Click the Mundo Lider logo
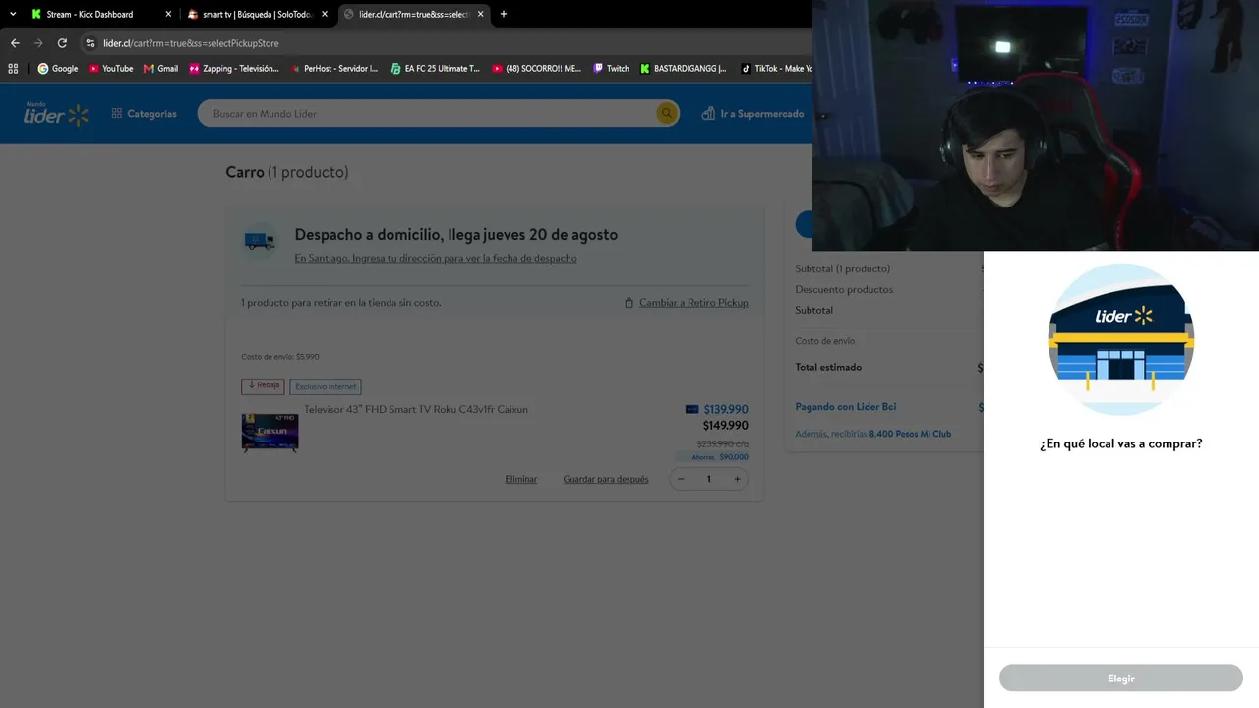This screenshot has height=708, width=1259. pos(56,113)
